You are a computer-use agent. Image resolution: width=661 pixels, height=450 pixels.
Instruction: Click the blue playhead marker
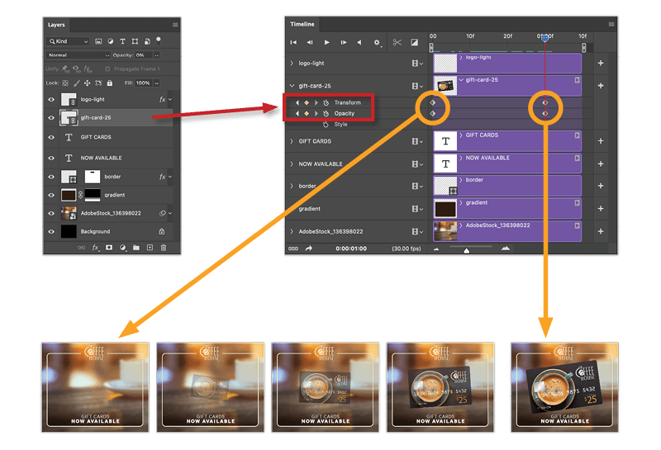click(544, 38)
